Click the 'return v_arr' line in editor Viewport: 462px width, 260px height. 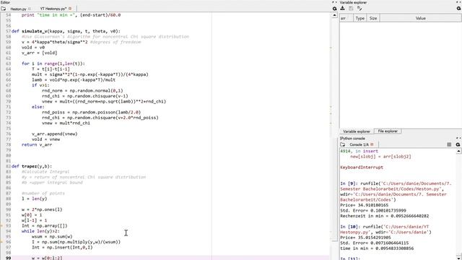tap(37, 144)
